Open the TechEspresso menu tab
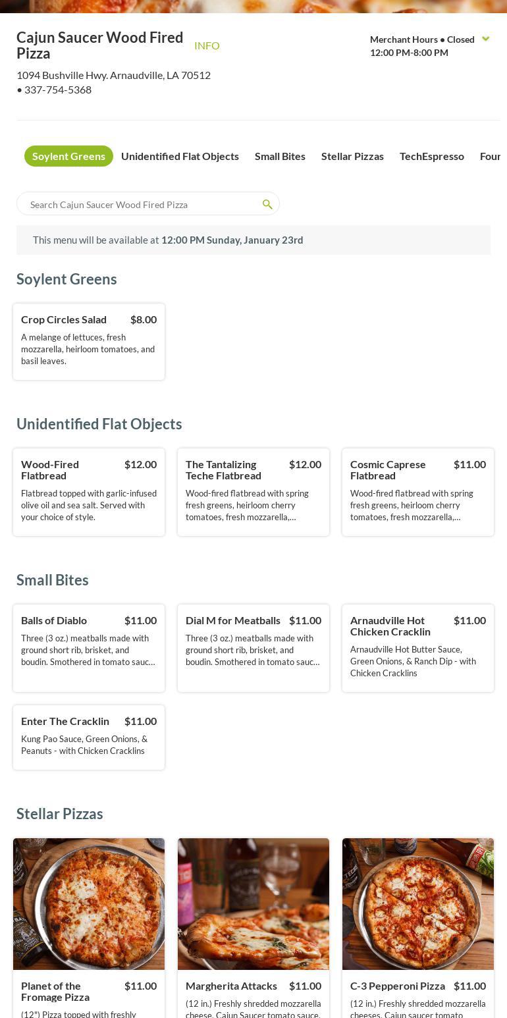The image size is (507, 1018). tap(432, 156)
